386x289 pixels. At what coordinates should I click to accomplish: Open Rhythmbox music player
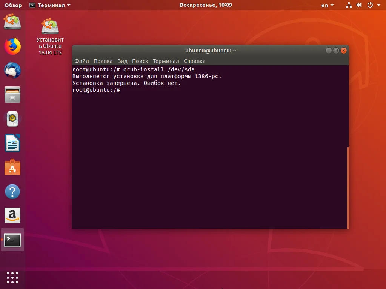pos(12,119)
